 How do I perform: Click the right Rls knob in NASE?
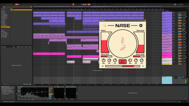130,60
